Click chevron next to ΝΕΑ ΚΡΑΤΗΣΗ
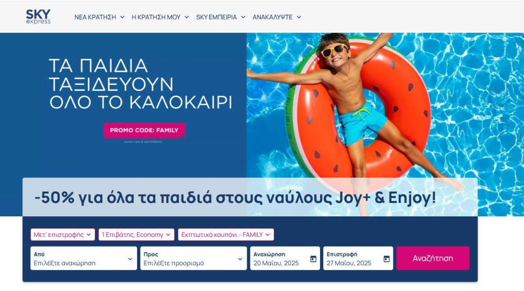The image size is (524, 291). [122, 17]
